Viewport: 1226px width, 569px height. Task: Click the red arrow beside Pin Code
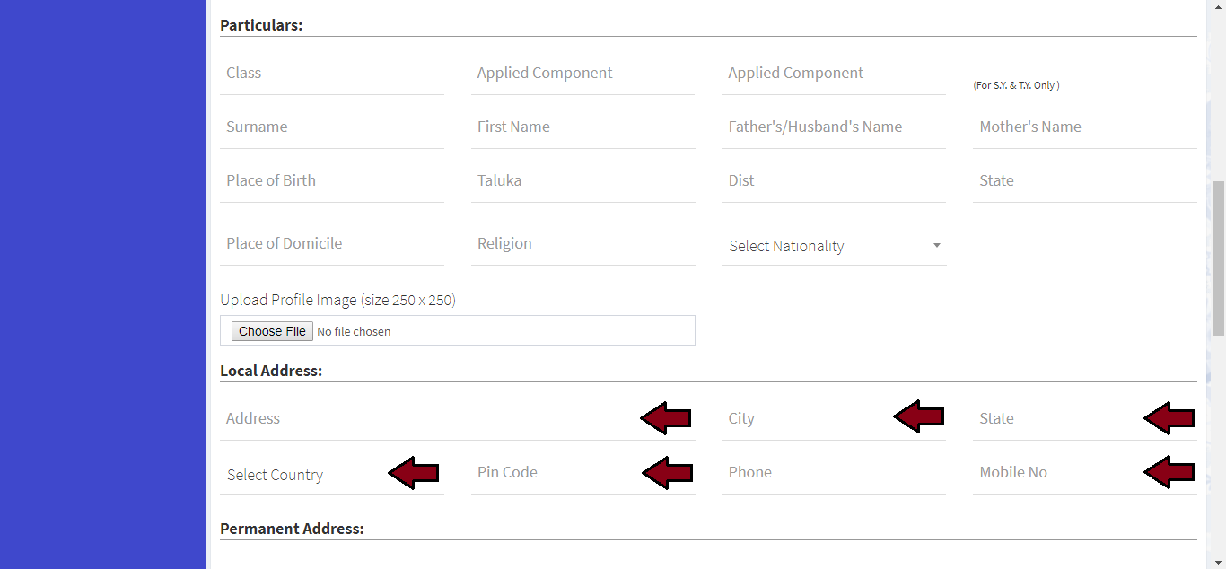coord(668,473)
